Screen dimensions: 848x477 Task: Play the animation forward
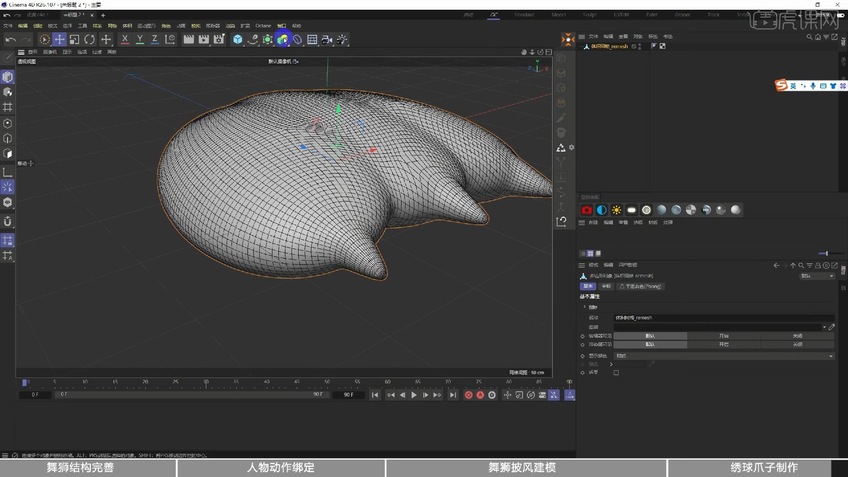[414, 395]
